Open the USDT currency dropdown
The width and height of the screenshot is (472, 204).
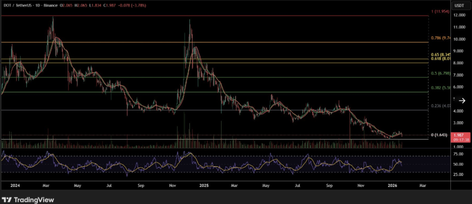(459, 6)
